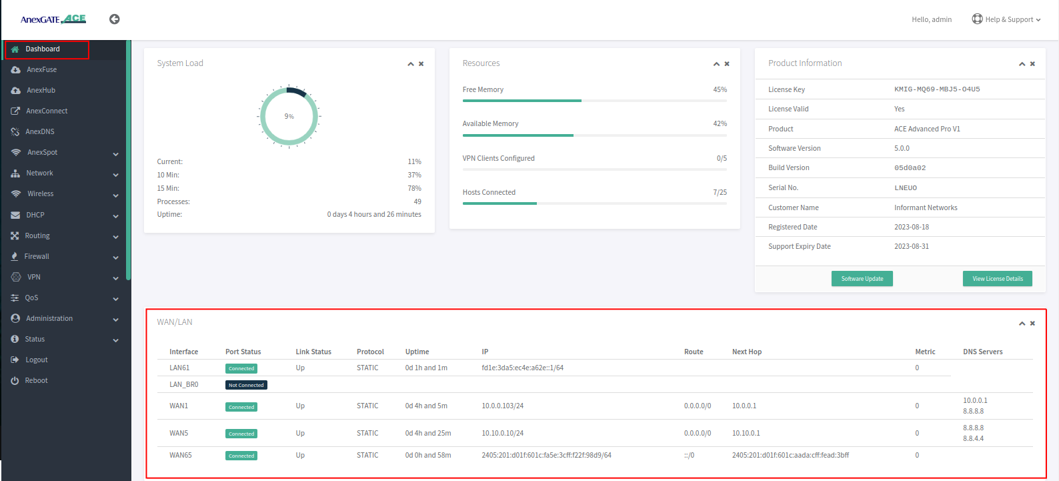This screenshot has height=481, width=1059.
Task: Click the Help & Support lifebuoy icon
Action: (x=977, y=19)
